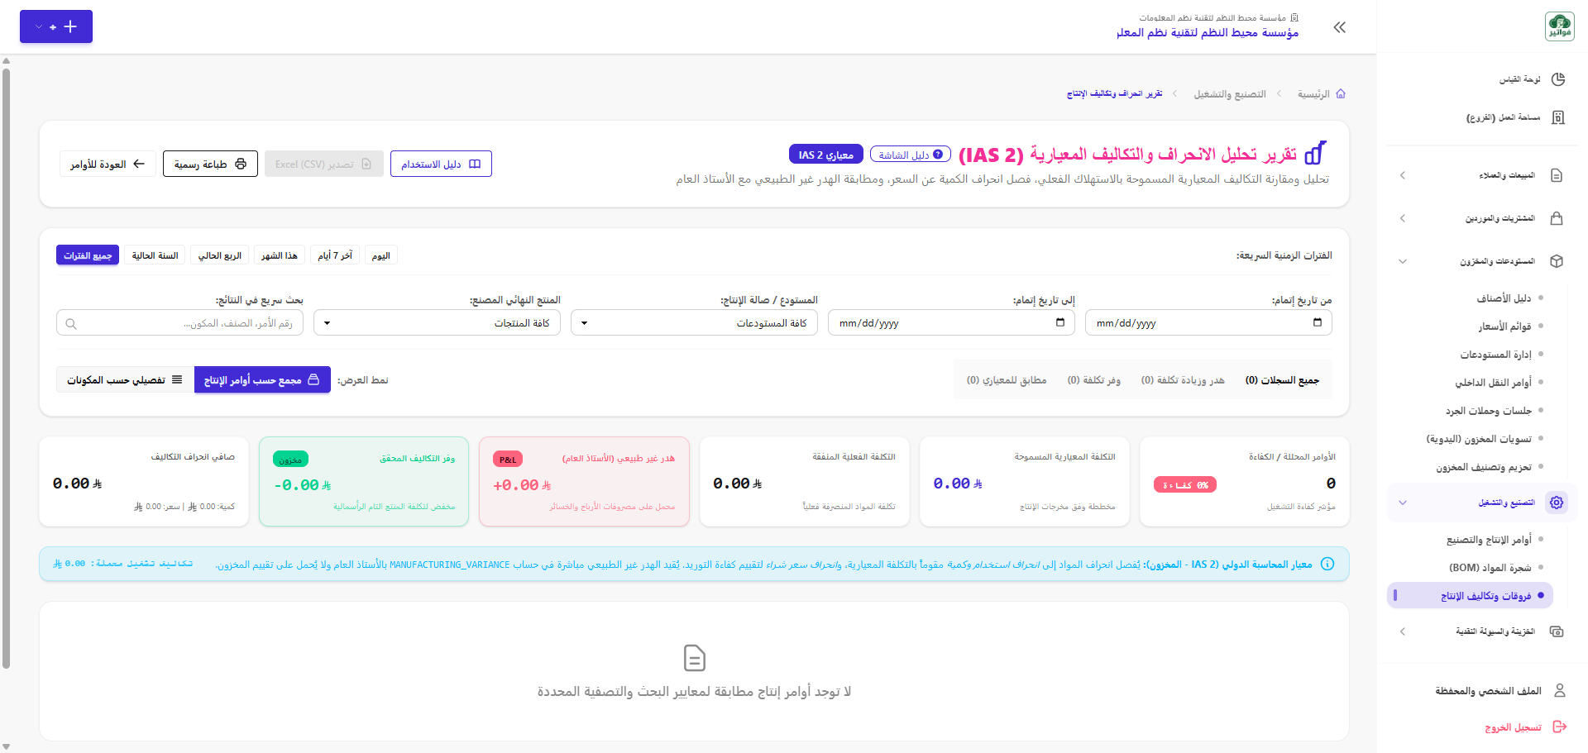Click the treasury cash icon
1588x753 pixels.
(x=1557, y=631)
